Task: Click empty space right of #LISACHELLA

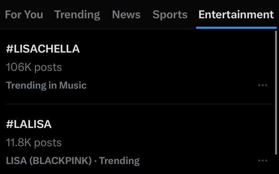Action: point(176,49)
